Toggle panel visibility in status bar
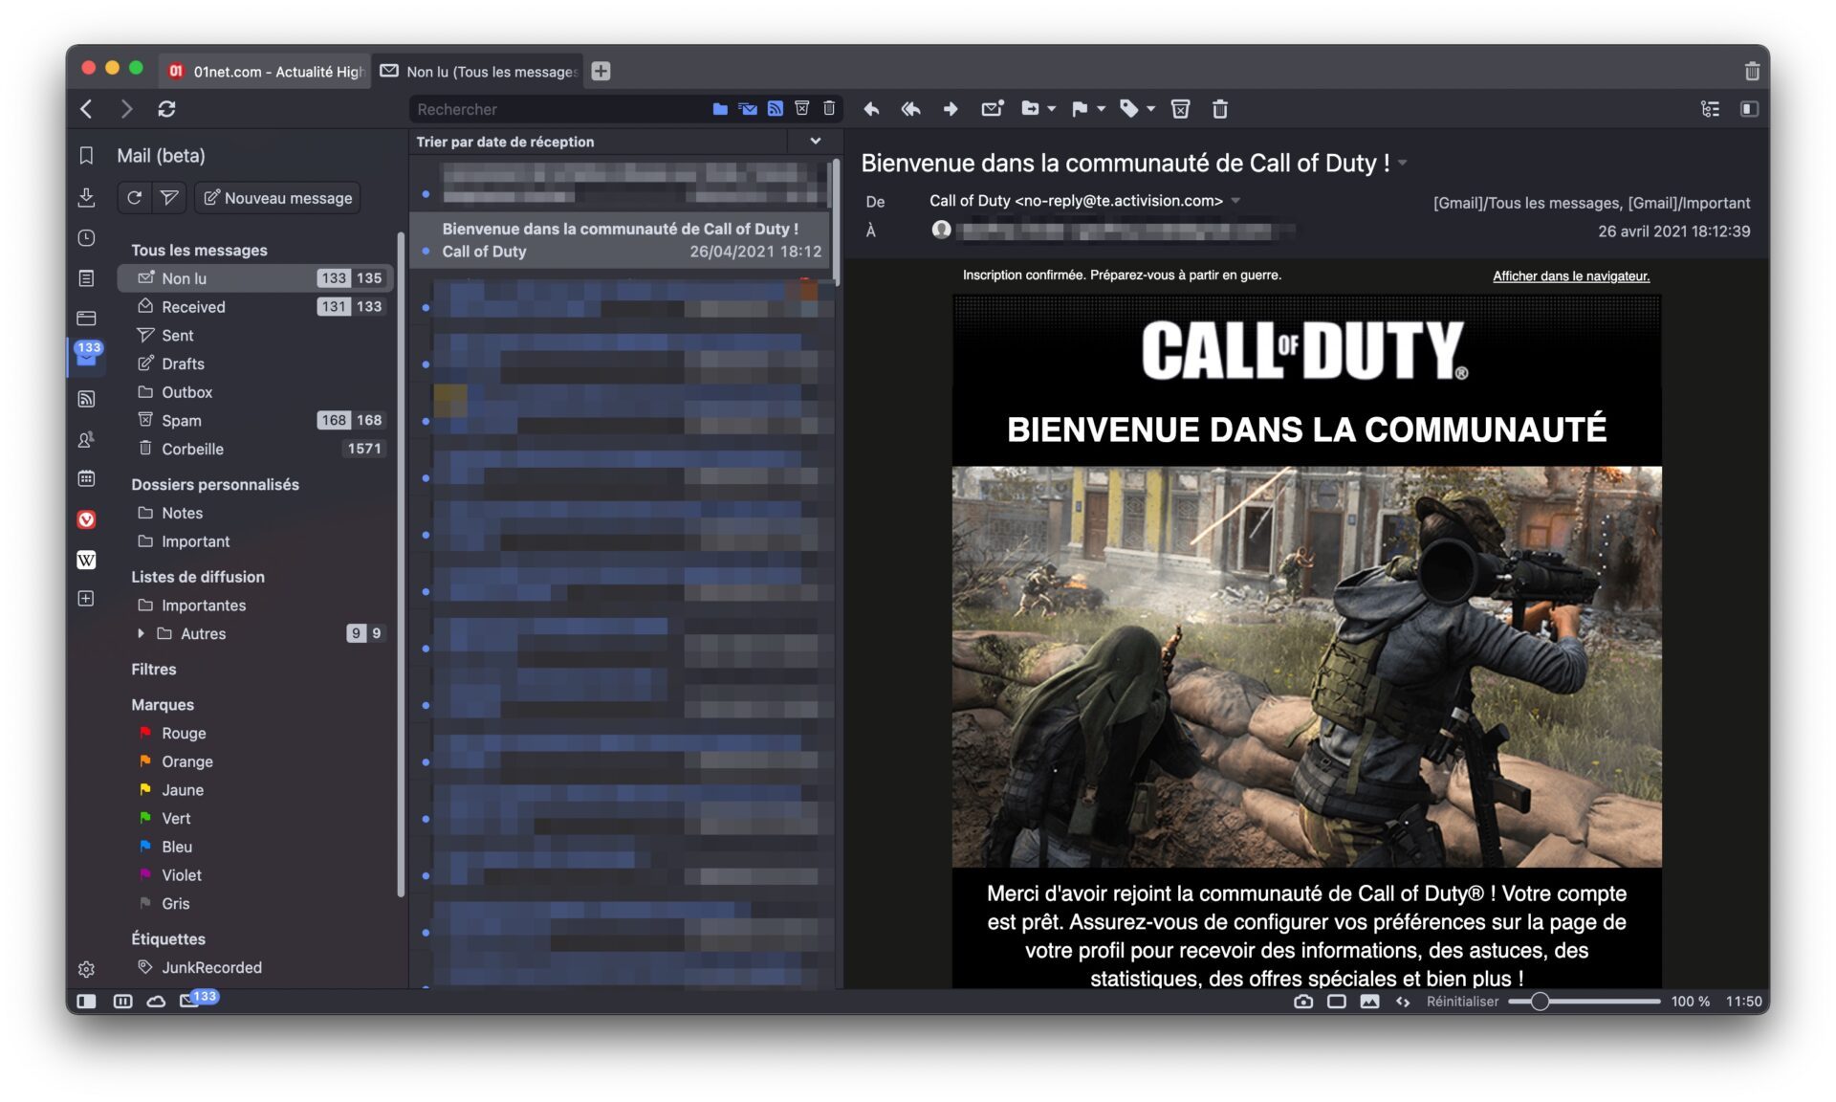This screenshot has height=1102, width=1836. 86,1002
